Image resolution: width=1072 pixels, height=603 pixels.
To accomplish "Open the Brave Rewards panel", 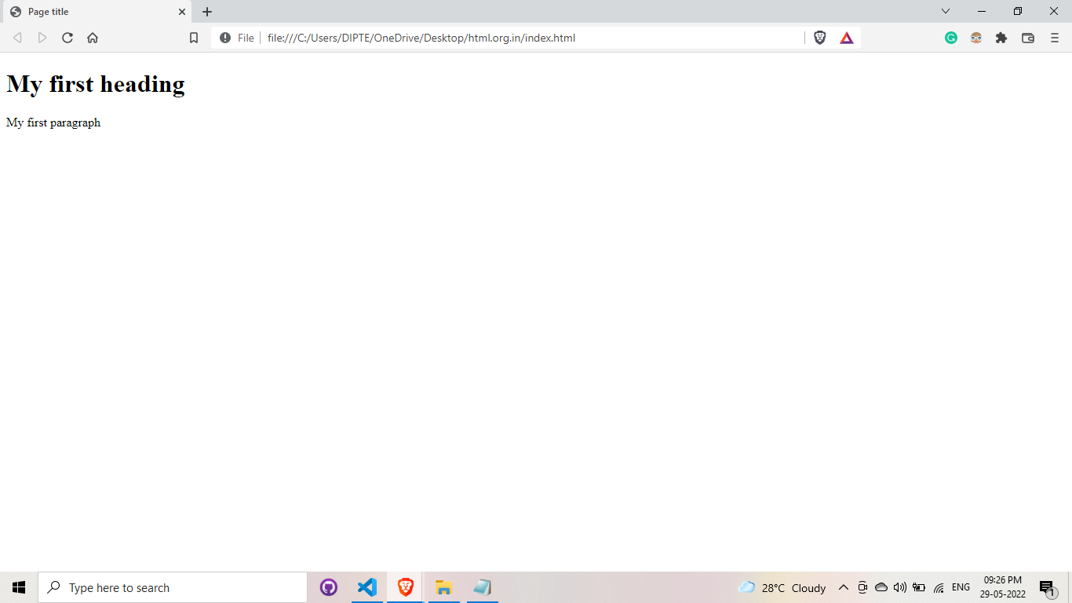I will coord(846,37).
